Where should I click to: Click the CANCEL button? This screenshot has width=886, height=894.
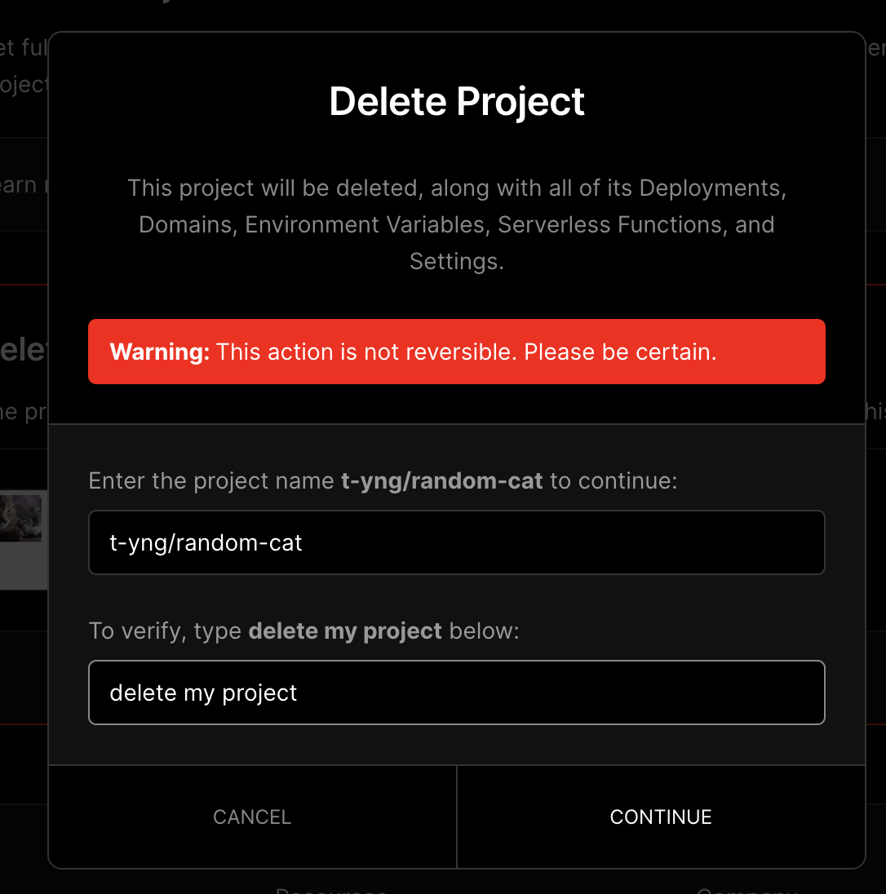tap(252, 817)
